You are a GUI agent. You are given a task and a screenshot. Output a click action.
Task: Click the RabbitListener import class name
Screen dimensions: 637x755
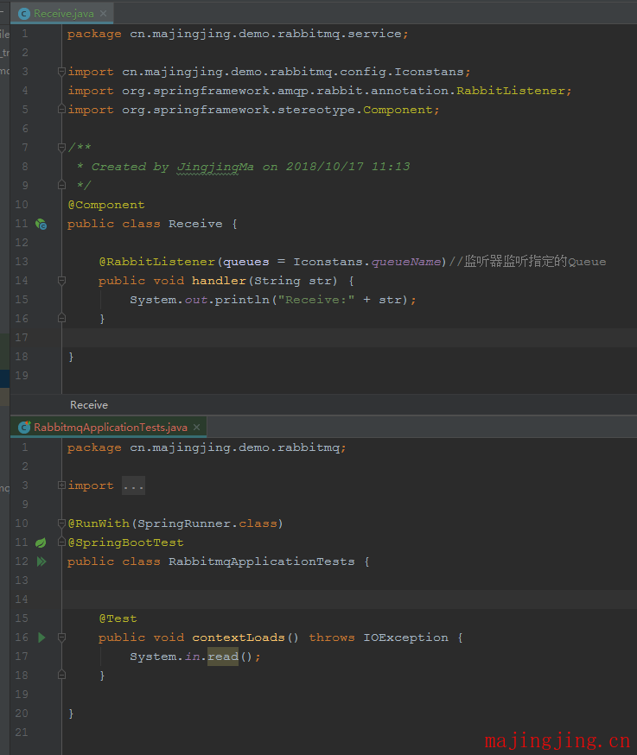tap(510, 91)
